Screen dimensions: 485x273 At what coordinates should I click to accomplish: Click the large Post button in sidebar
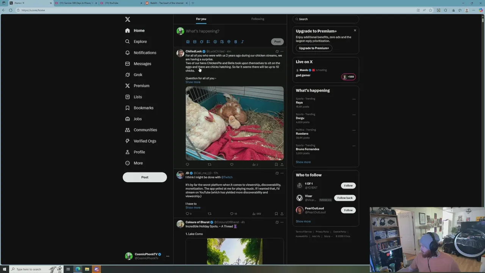[145, 177]
